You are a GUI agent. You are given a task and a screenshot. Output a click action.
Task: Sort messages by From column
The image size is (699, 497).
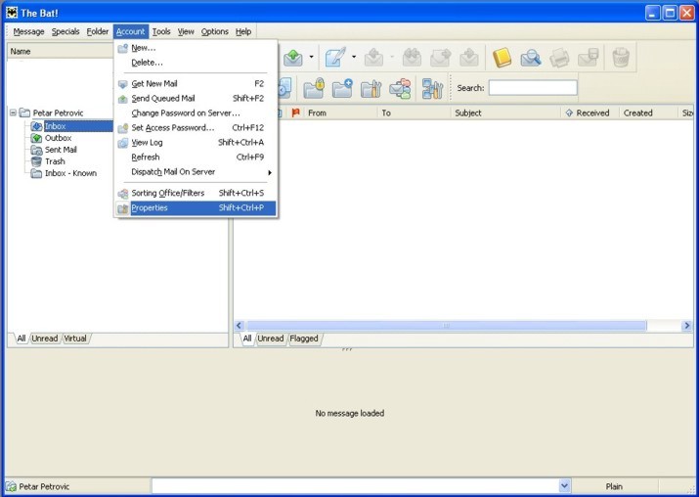[x=339, y=113]
